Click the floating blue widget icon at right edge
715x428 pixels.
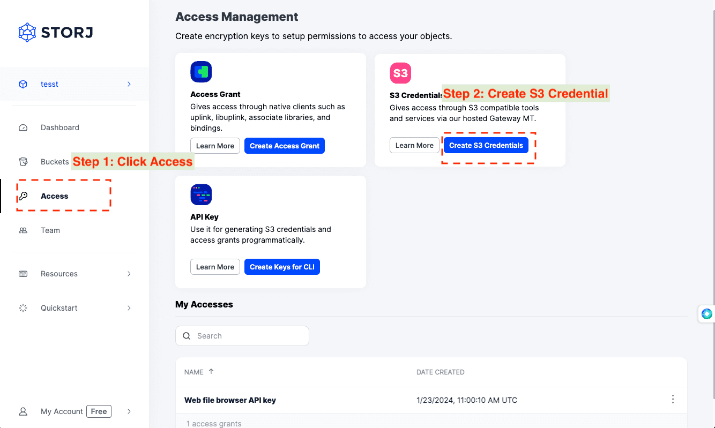(707, 314)
